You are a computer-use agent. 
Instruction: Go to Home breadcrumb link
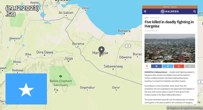(146, 18)
